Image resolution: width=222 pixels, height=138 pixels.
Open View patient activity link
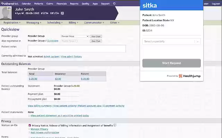click(x=65, y=106)
